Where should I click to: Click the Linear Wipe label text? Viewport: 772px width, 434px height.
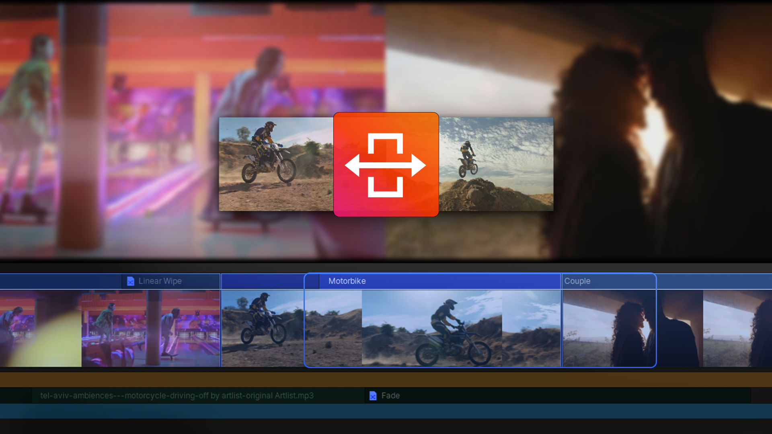[x=160, y=281]
